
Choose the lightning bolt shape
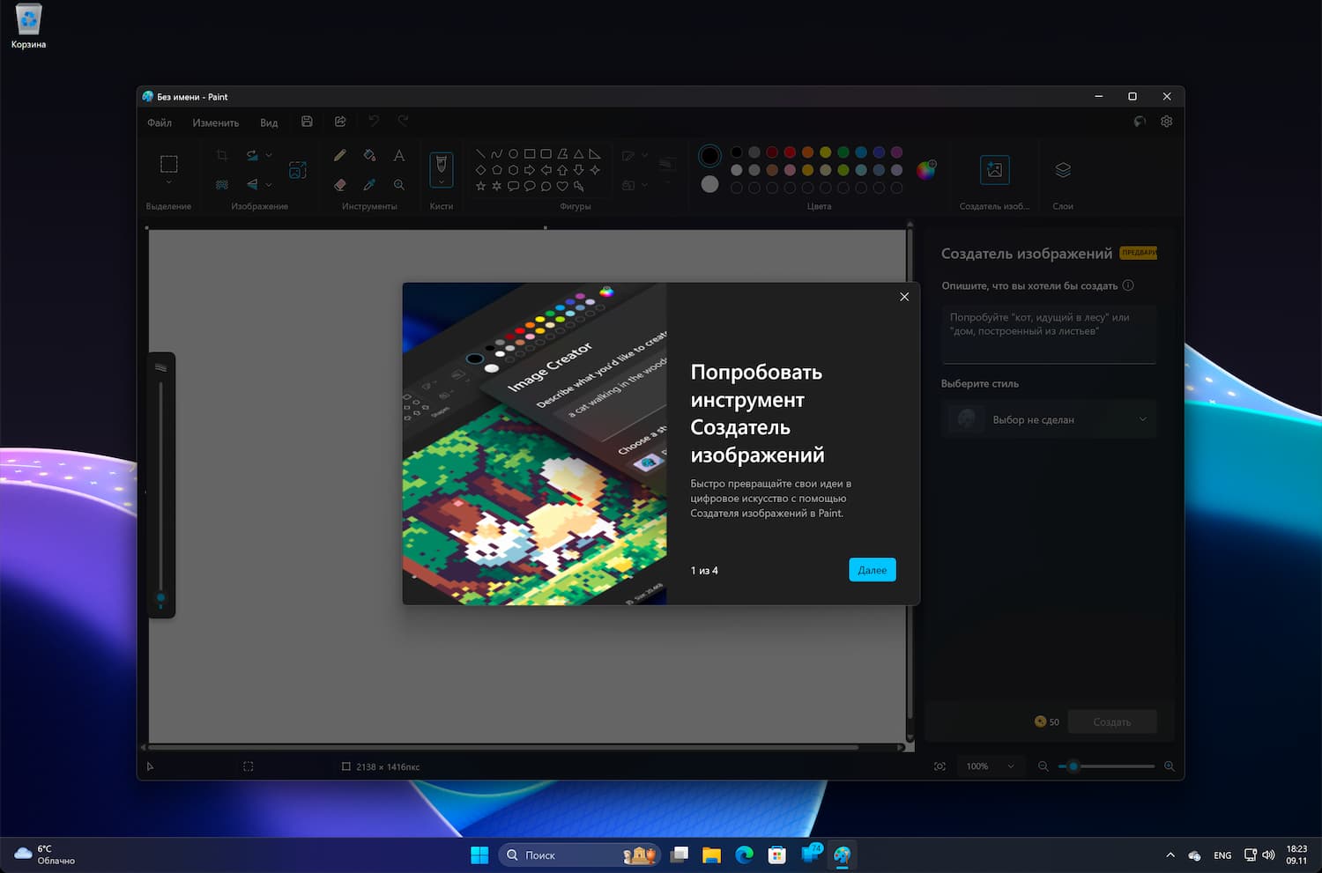[x=579, y=186]
